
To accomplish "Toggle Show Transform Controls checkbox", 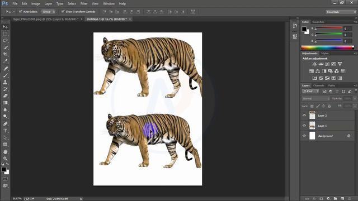I will 63,11.
